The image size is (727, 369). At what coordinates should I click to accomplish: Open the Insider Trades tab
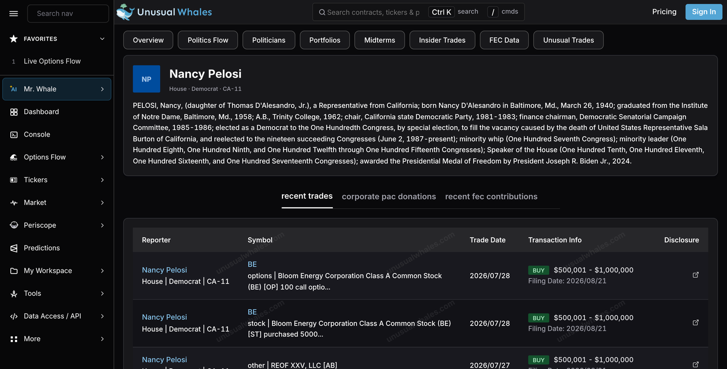442,40
